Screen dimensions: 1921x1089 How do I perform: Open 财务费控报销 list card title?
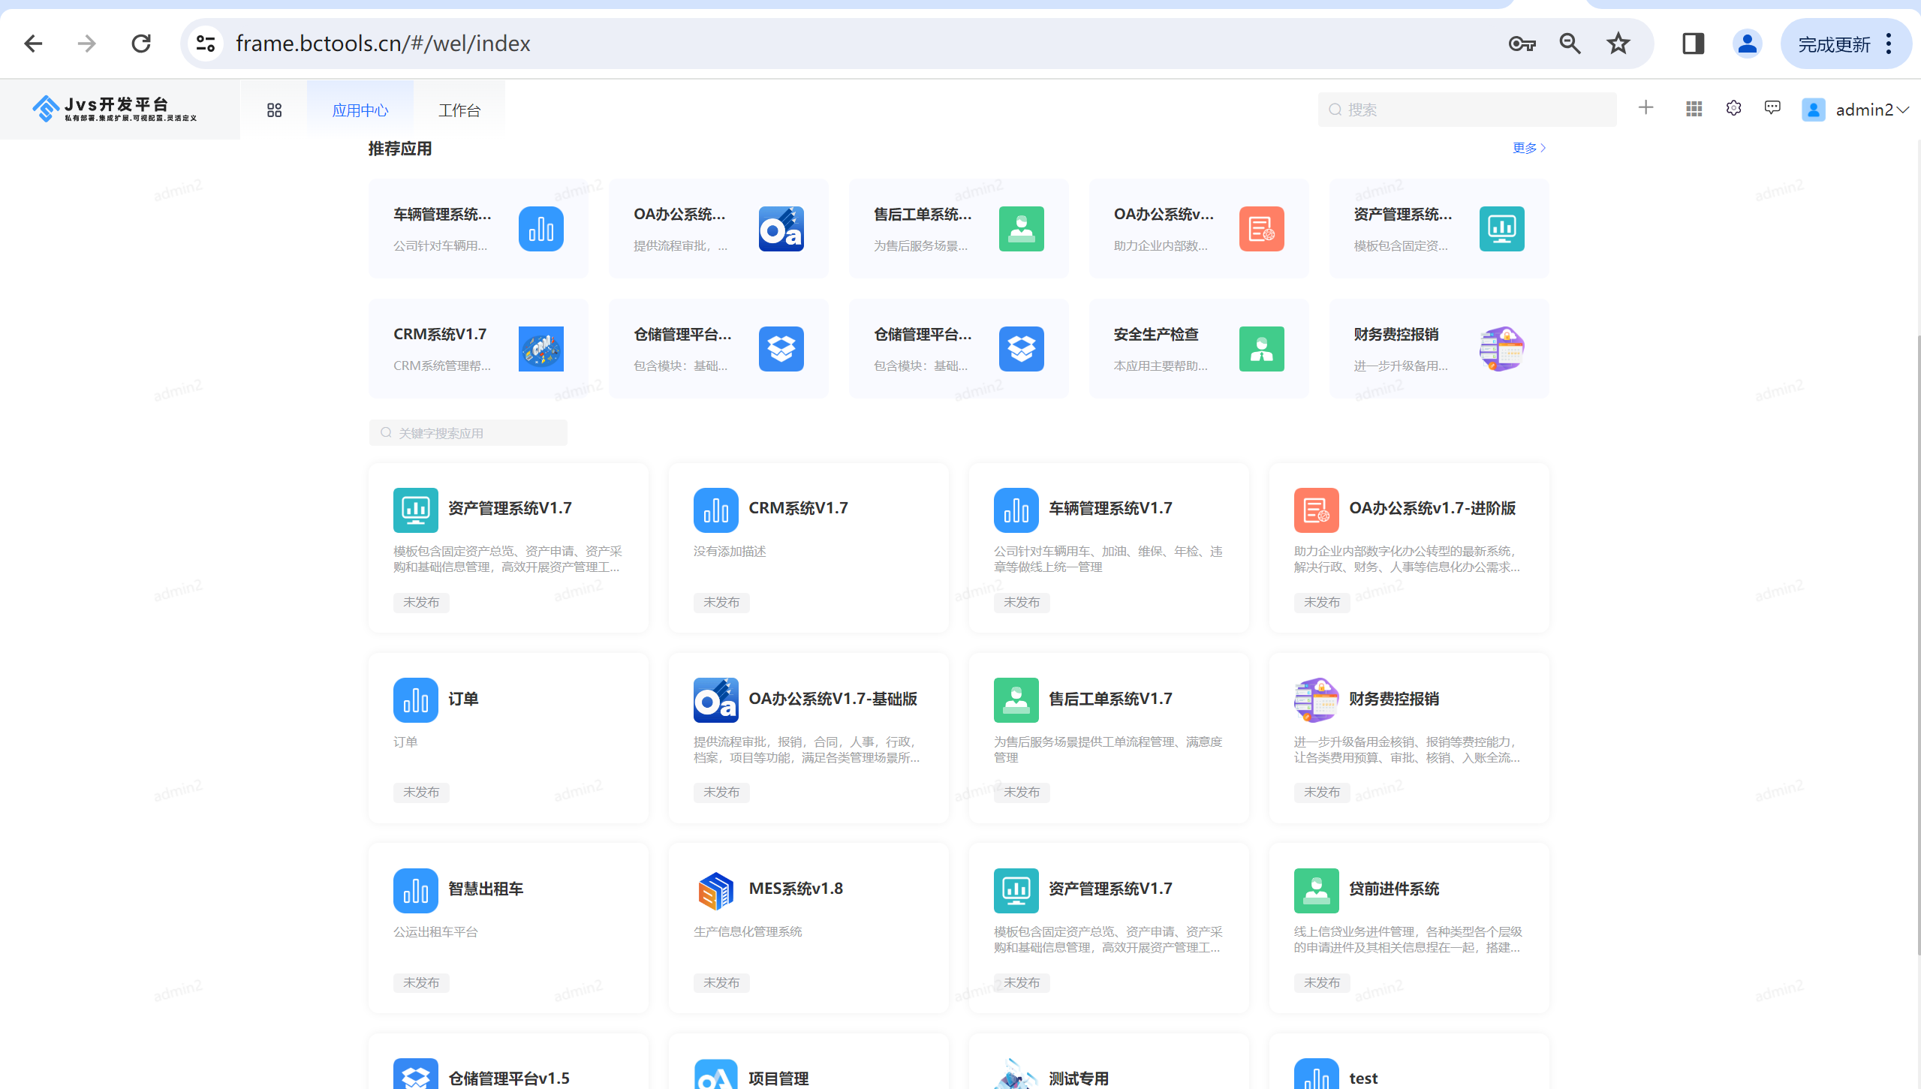tap(1394, 699)
